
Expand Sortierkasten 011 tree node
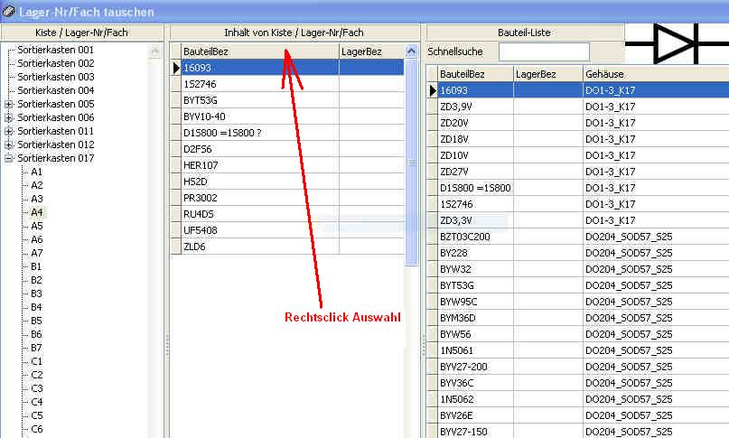pos(8,131)
